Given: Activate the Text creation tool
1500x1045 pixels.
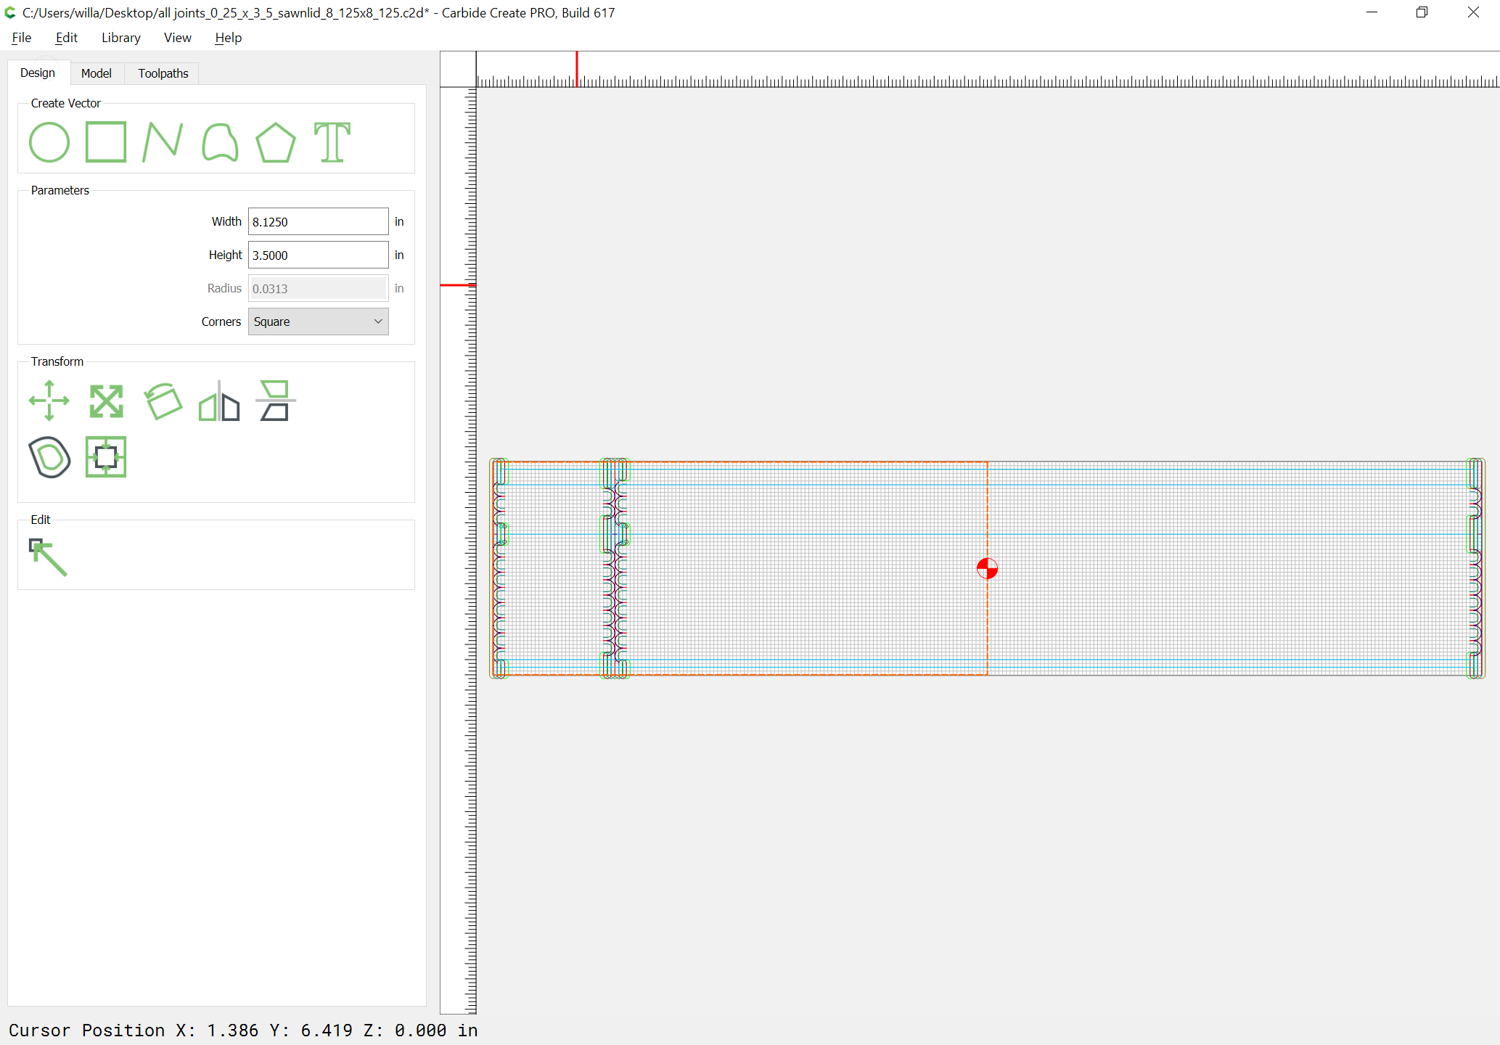Looking at the screenshot, I should click(x=332, y=142).
